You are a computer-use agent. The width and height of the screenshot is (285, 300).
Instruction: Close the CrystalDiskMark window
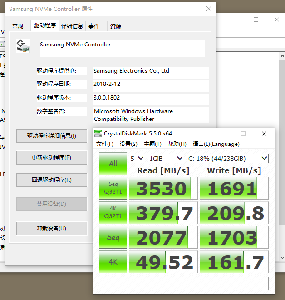click(264, 134)
